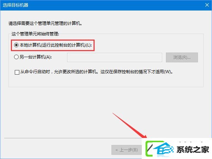Click the 系统之家 watermark text

[193, 150]
